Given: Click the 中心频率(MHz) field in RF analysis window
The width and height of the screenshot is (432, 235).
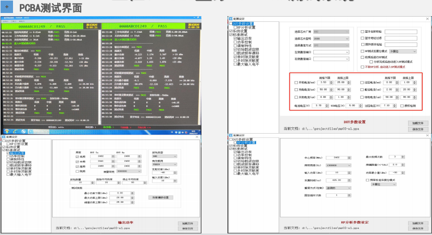Looking at the screenshot, I should coord(337,158).
